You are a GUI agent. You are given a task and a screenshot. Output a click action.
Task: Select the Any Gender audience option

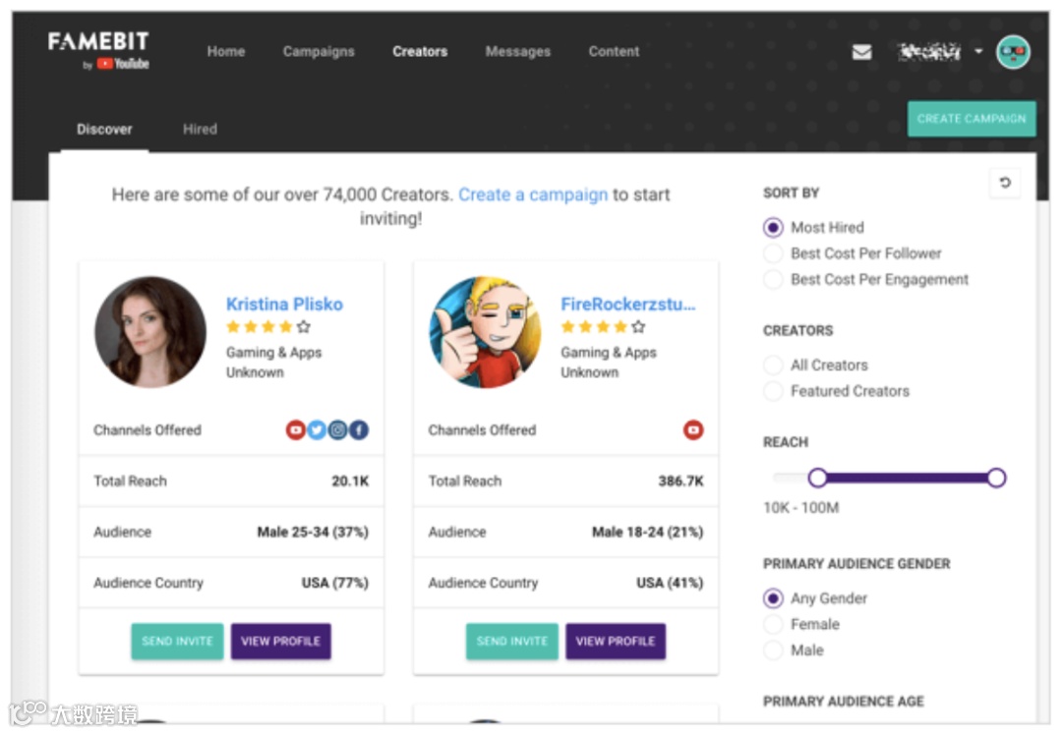[773, 598]
